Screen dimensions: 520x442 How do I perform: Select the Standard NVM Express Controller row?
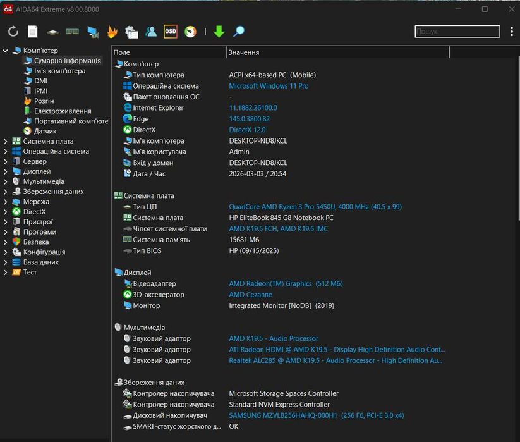(x=281, y=405)
